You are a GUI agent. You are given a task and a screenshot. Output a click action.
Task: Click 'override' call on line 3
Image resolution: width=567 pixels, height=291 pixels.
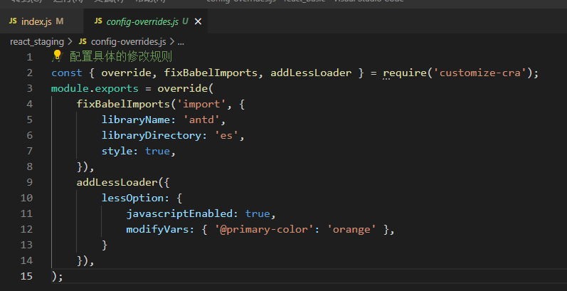pyautogui.click(x=183, y=88)
